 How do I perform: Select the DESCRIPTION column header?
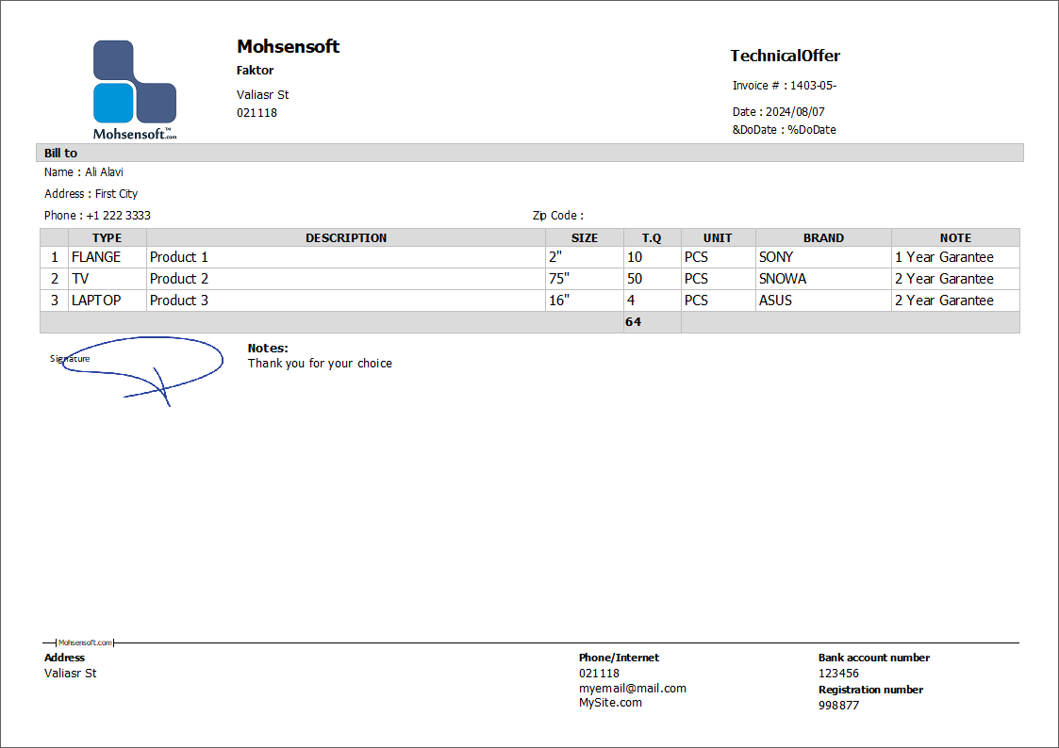[x=346, y=237]
